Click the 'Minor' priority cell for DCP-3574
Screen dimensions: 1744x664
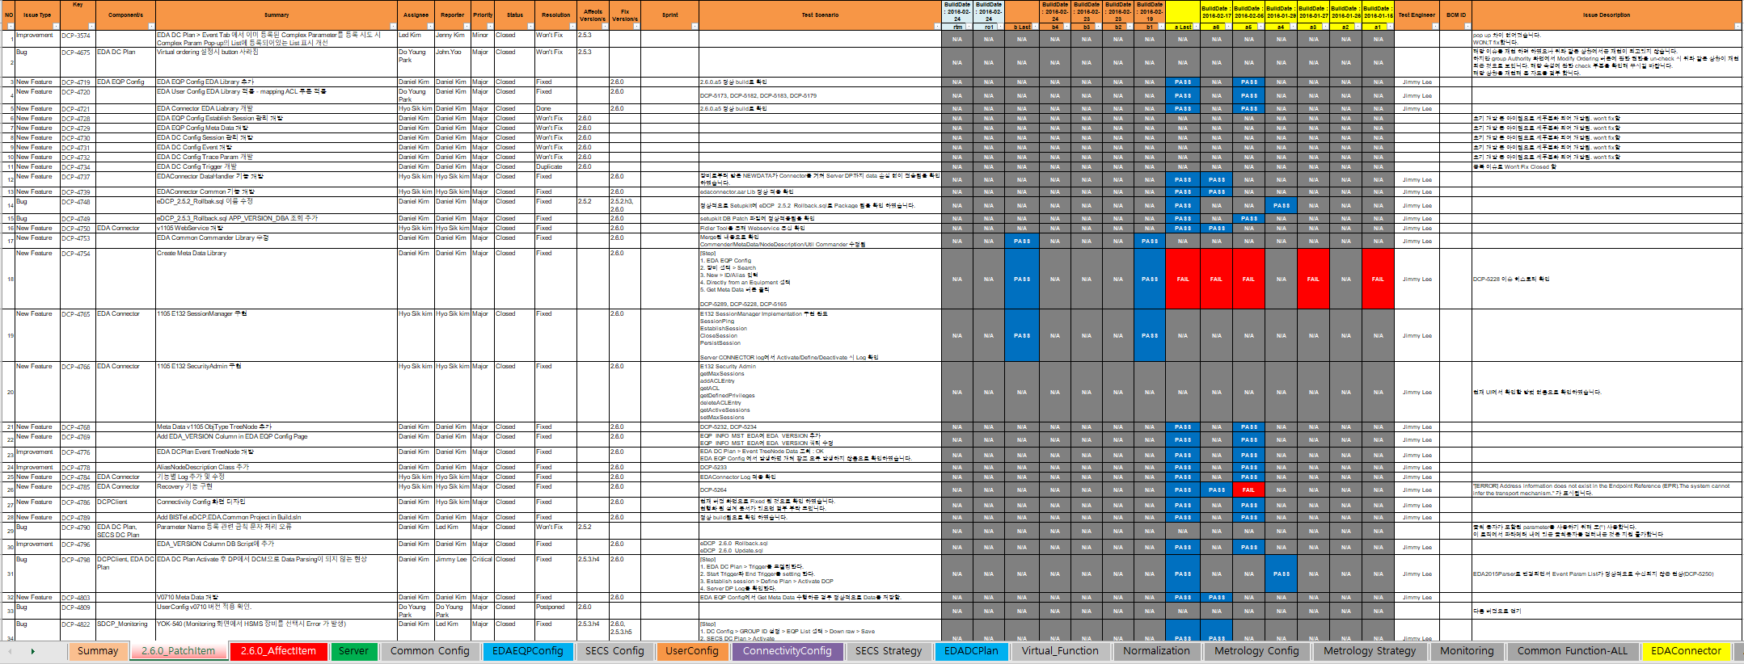click(x=482, y=39)
